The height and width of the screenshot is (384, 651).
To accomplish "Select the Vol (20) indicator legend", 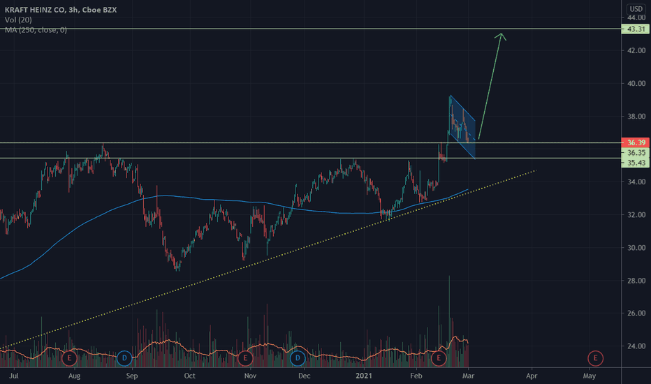I will pyautogui.click(x=18, y=20).
